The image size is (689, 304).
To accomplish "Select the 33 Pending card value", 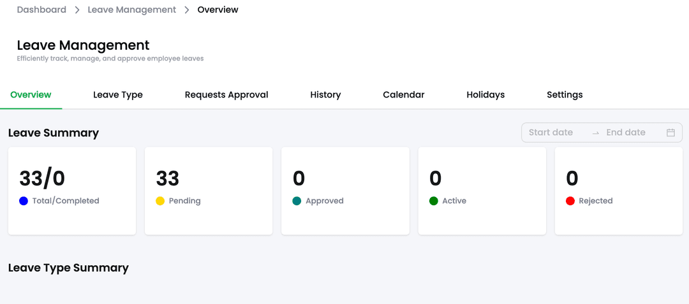I will (x=167, y=178).
